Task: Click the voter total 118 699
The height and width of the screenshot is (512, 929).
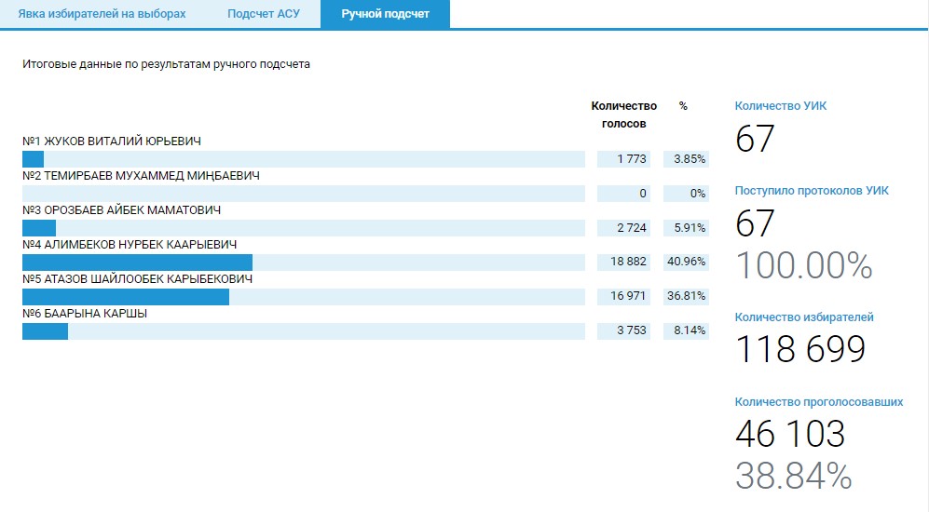Action: [x=800, y=350]
